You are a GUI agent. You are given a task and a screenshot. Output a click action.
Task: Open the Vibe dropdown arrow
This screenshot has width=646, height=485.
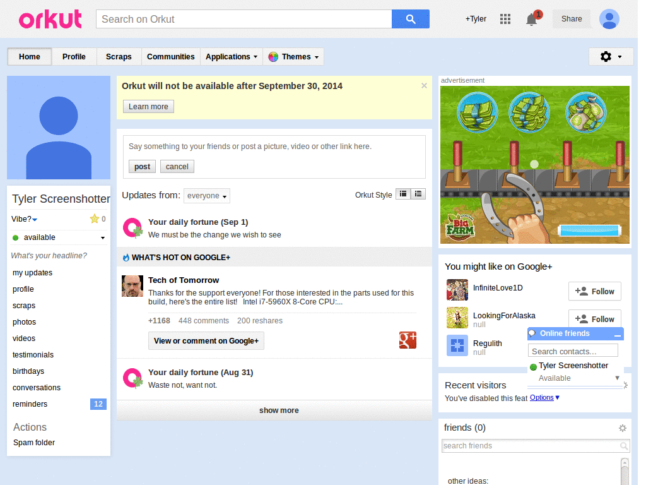[x=35, y=220]
